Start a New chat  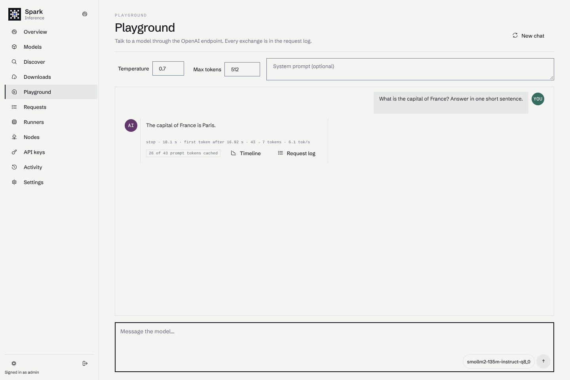tap(528, 36)
